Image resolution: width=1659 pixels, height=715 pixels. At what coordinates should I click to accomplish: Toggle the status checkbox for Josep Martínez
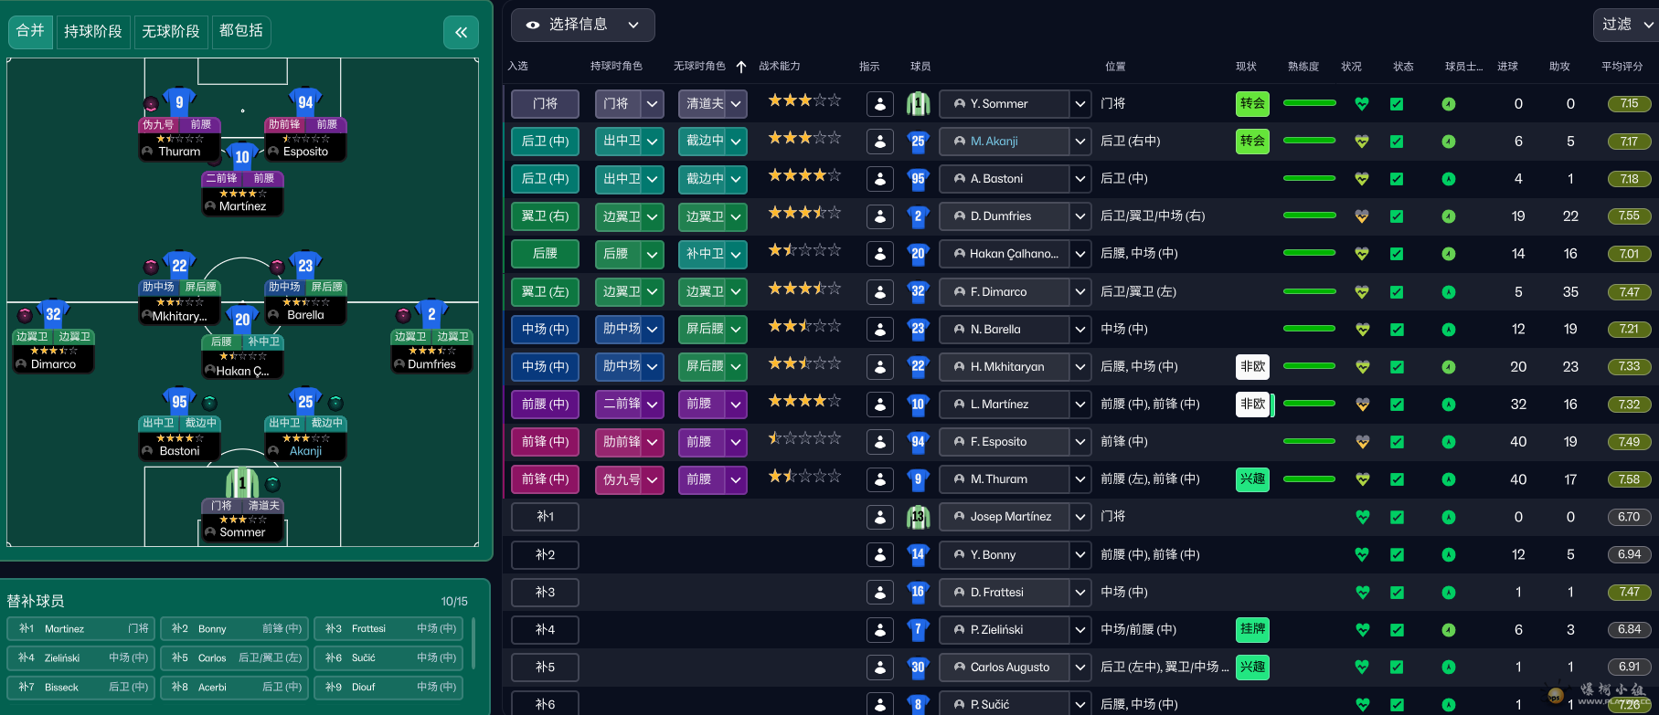(1397, 517)
